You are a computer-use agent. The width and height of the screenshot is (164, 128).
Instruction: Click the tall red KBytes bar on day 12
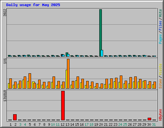63,106
